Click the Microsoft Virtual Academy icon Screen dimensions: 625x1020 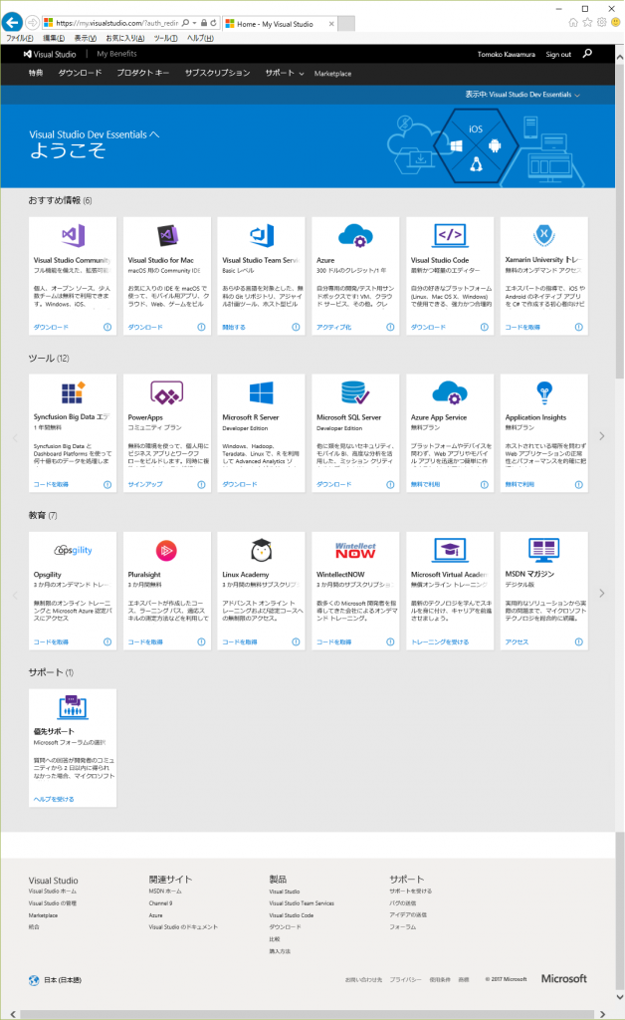(x=450, y=550)
